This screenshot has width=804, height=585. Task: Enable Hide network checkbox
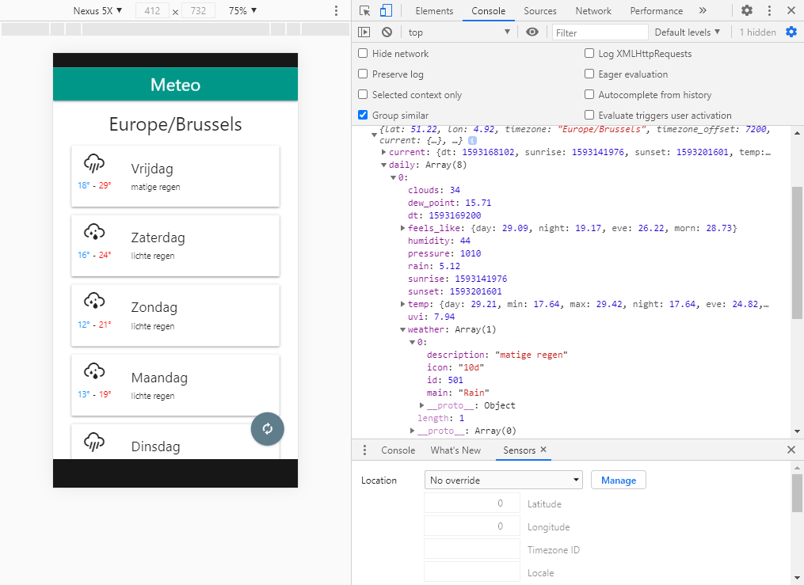click(x=363, y=54)
